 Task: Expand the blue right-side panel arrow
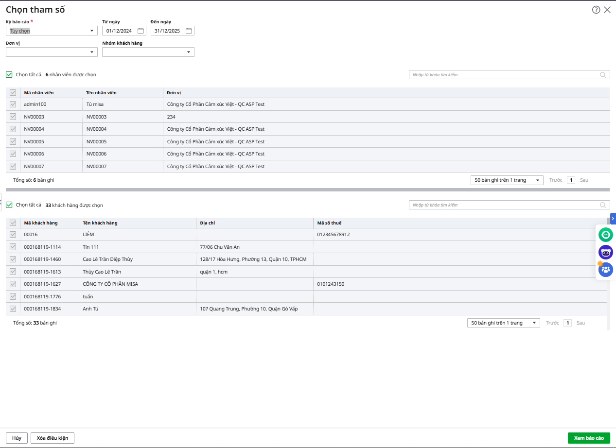click(x=613, y=219)
